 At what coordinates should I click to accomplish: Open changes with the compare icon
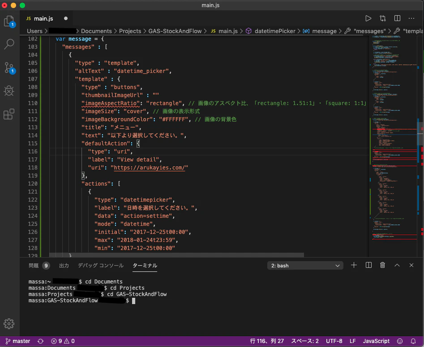(x=383, y=18)
